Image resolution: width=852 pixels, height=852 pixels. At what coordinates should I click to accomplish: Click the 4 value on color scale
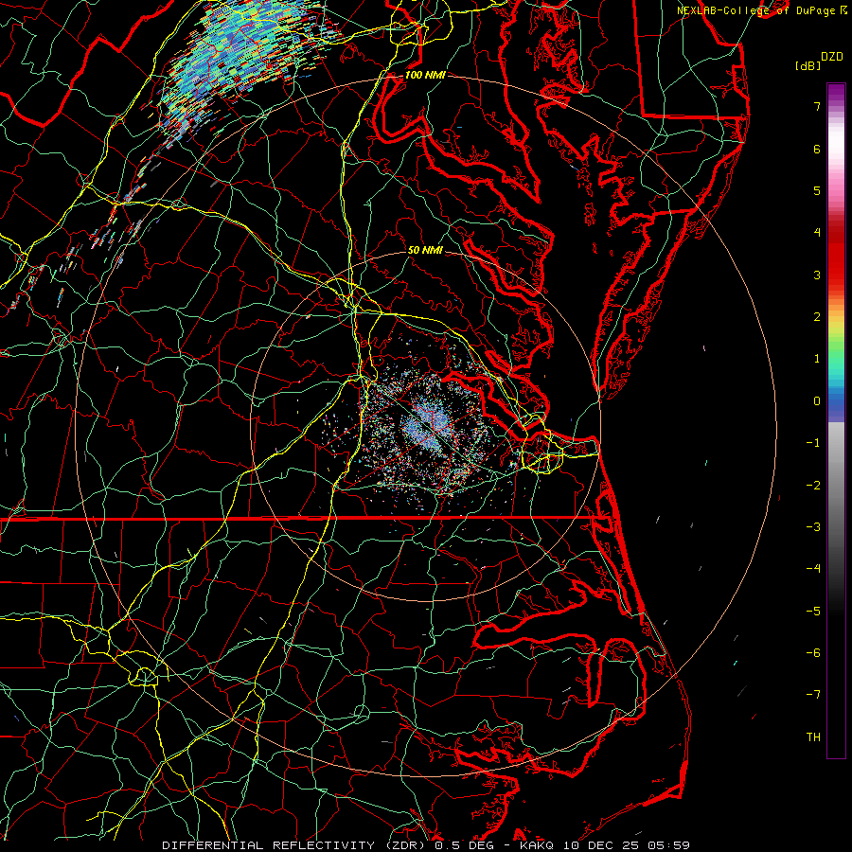click(817, 233)
